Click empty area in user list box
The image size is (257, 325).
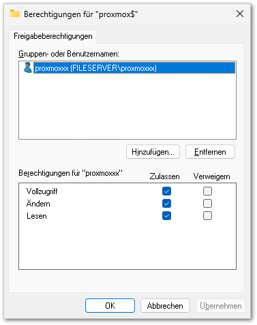(127, 107)
